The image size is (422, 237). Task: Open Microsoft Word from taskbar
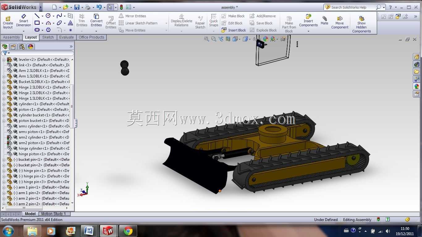(x=89, y=231)
